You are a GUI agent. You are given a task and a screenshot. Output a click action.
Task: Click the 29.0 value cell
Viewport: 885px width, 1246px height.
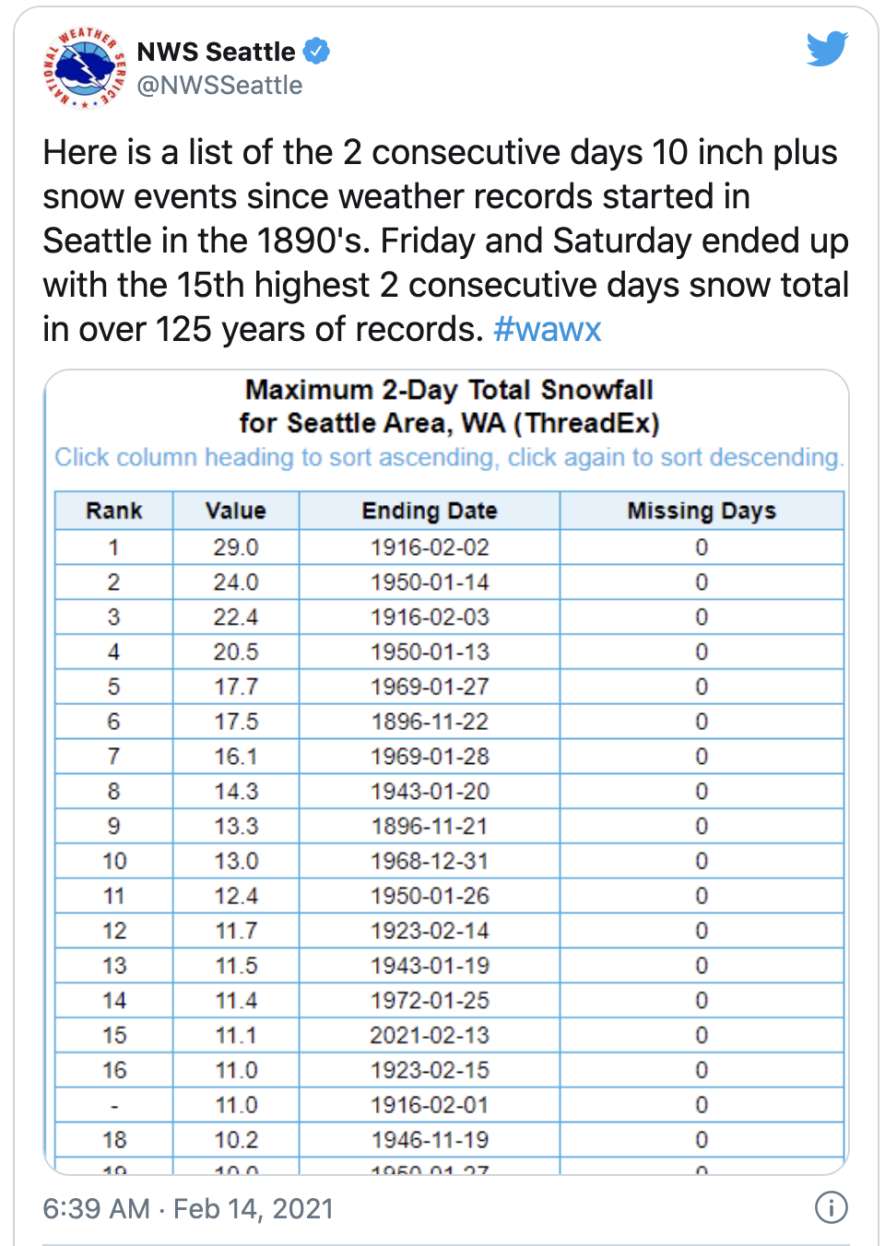(236, 547)
